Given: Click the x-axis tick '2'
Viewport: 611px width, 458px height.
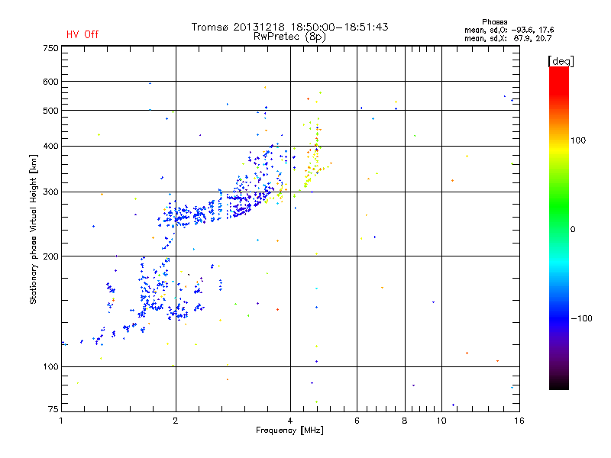Looking at the screenshot, I should pyautogui.click(x=176, y=421).
